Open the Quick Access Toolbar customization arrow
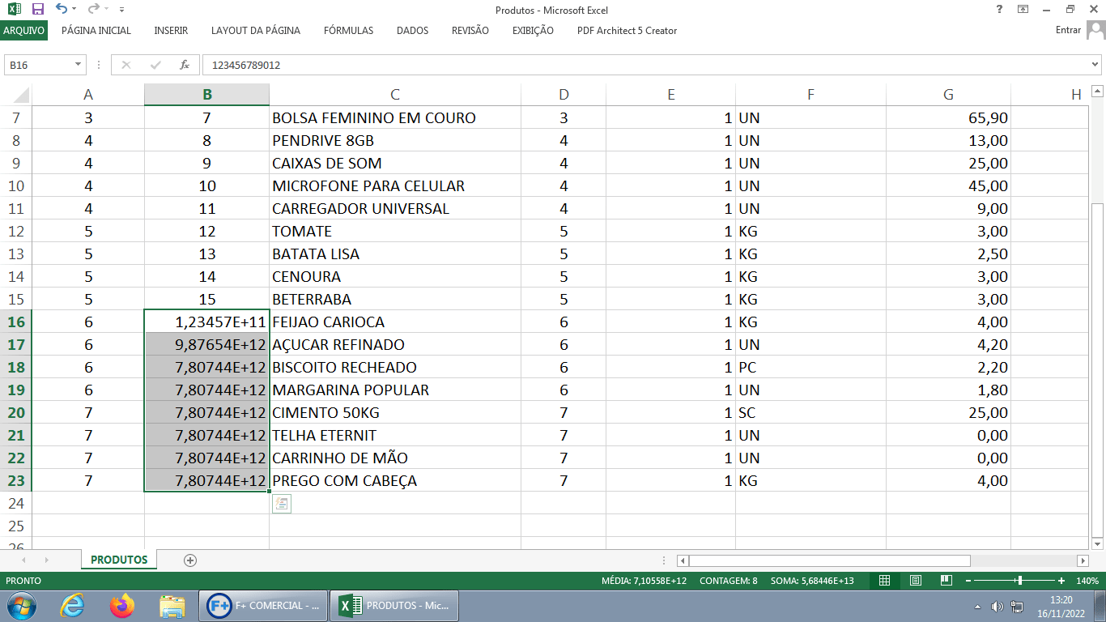The height and width of the screenshot is (622, 1106). [121, 11]
